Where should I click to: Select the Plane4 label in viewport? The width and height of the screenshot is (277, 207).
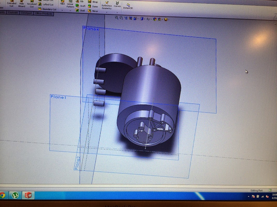(x=91, y=29)
